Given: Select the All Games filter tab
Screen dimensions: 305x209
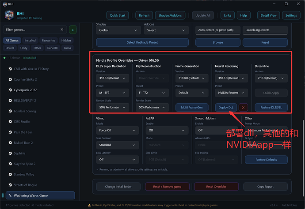Looking at the screenshot, I should [12, 41].
